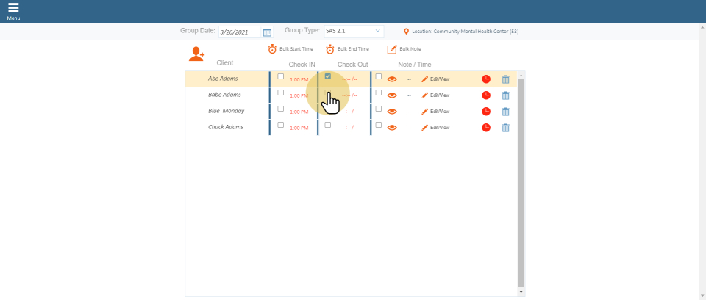Click the Bulk Note pencil icon

tap(392, 49)
